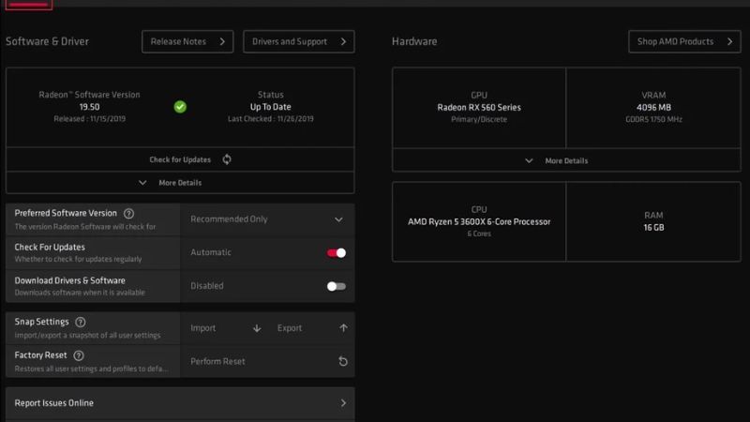750x422 pixels.
Task: Click the Shop AMD Products button
Action: (683, 41)
